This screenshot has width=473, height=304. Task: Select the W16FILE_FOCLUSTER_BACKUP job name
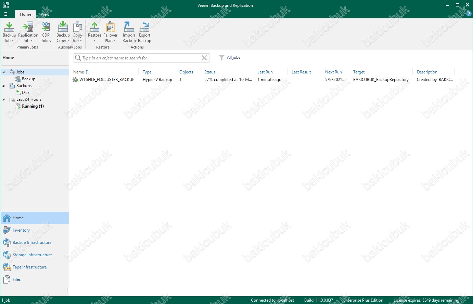(107, 80)
